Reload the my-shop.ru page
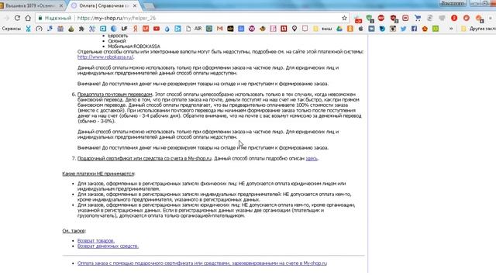This screenshot has width=496, height=279. point(17,18)
